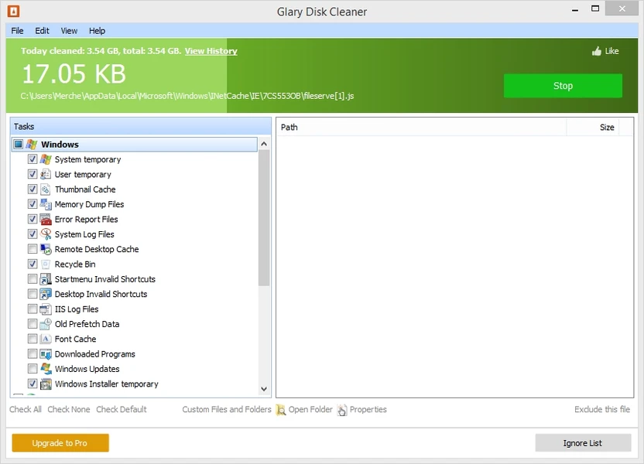Click the Size column header
The image size is (644, 464).
pyautogui.click(x=593, y=127)
